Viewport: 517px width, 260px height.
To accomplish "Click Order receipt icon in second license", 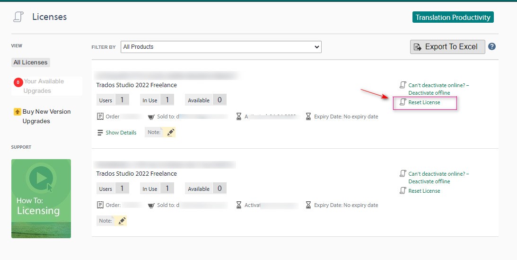I will click(x=100, y=205).
